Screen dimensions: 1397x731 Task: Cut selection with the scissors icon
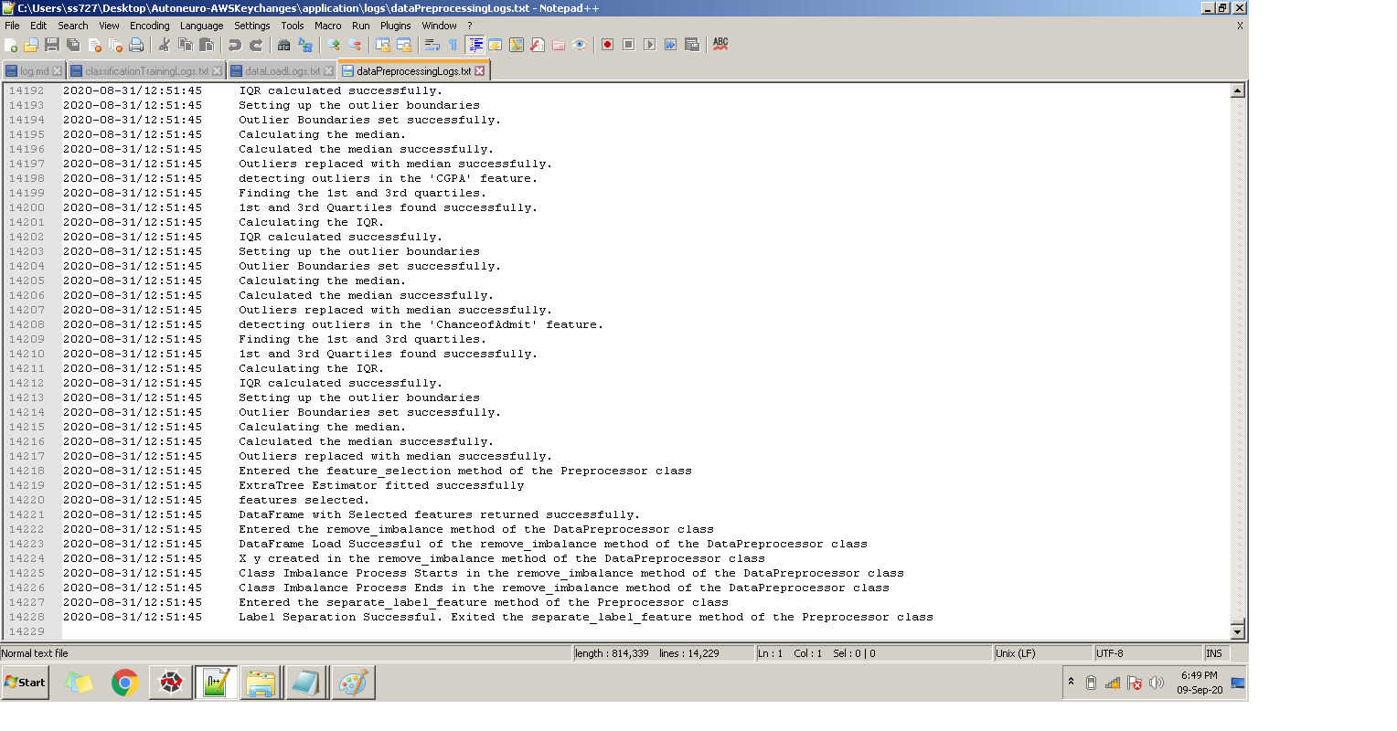click(x=165, y=45)
